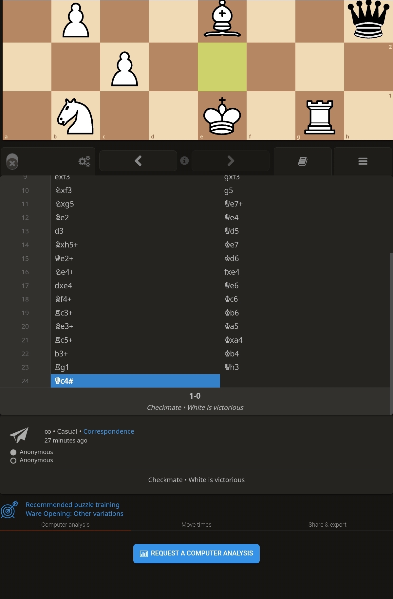393x599 pixels.
Task: Select move 16 Ne4+
Action: point(135,272)
